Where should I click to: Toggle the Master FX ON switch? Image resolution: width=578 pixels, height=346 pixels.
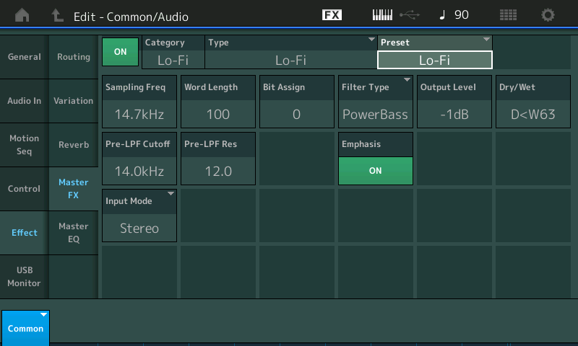point(120,52)
